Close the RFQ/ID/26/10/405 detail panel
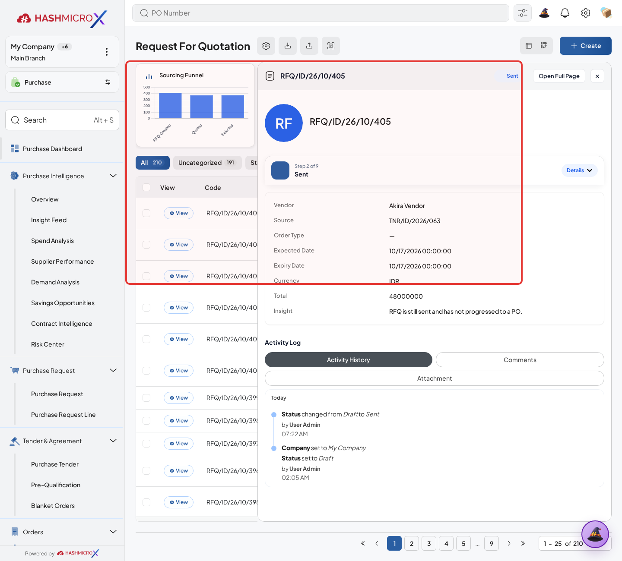 tap(597, 76)
